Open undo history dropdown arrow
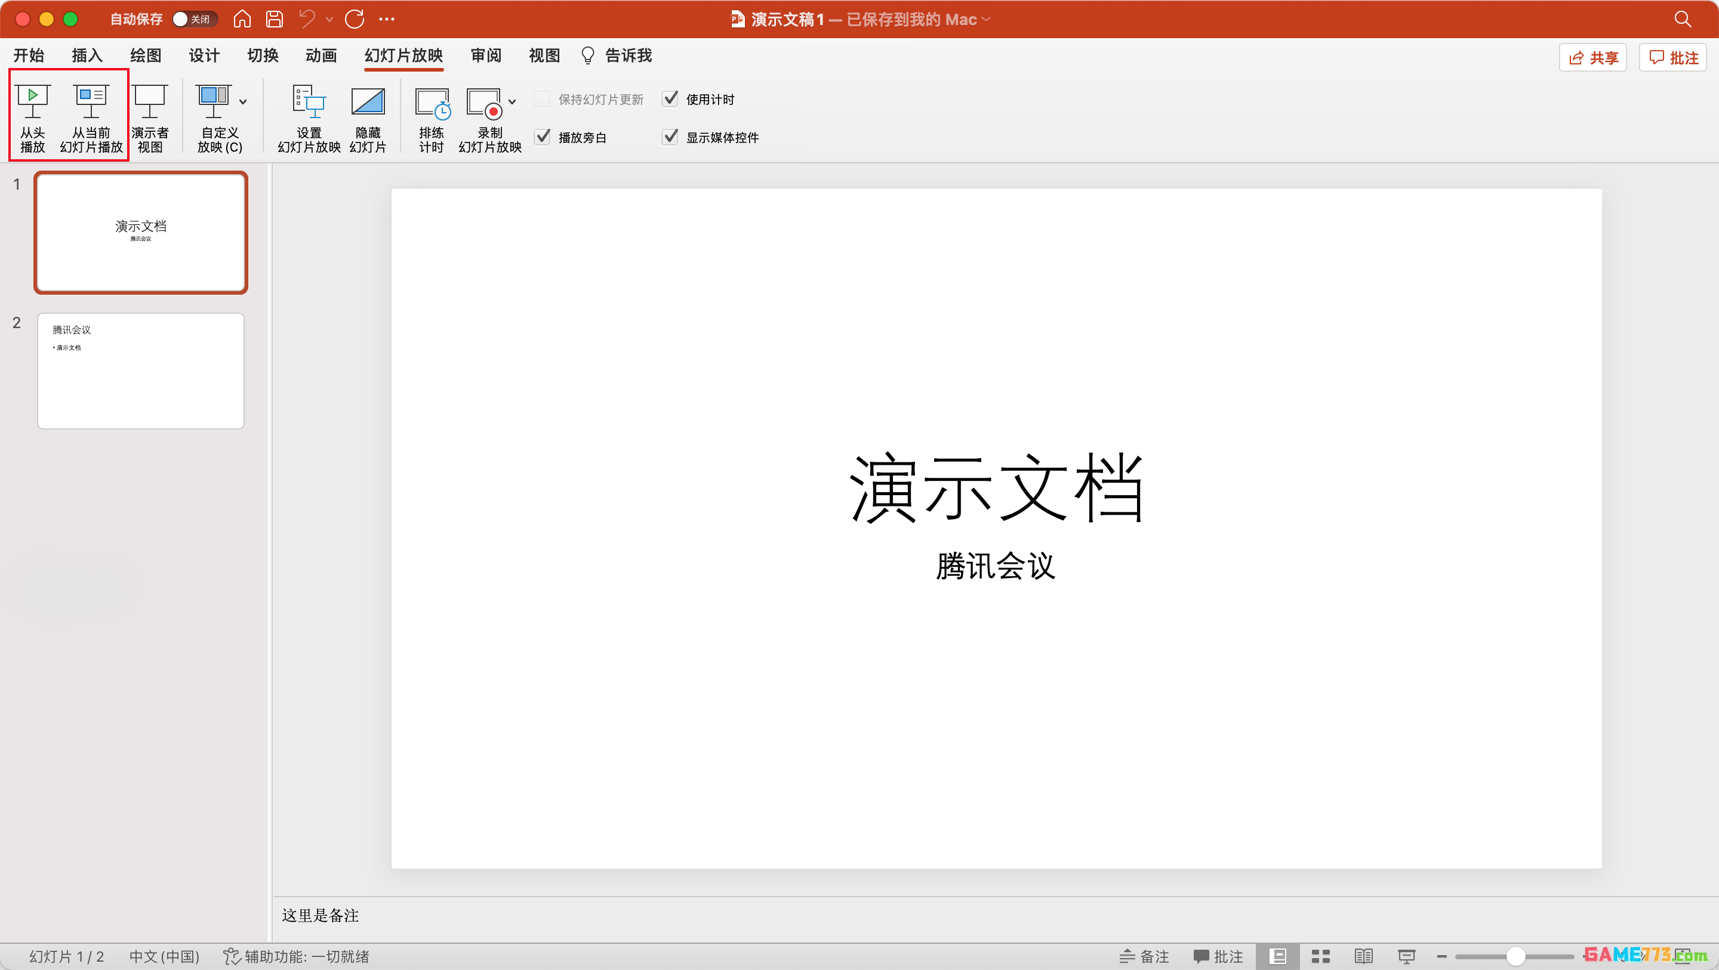 [x=329, y=19]
